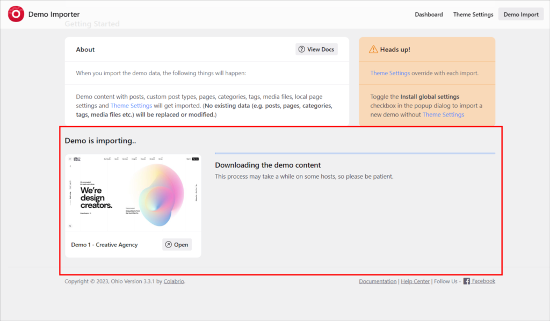Select the Demo Import tab
This screenshot has height=321, width=550.
tap(520, 14)
